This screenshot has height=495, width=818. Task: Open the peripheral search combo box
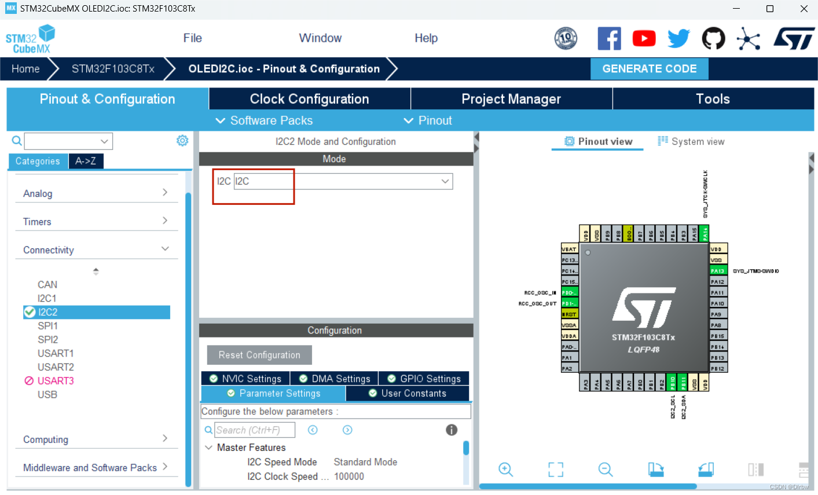(x=68, y=141)
